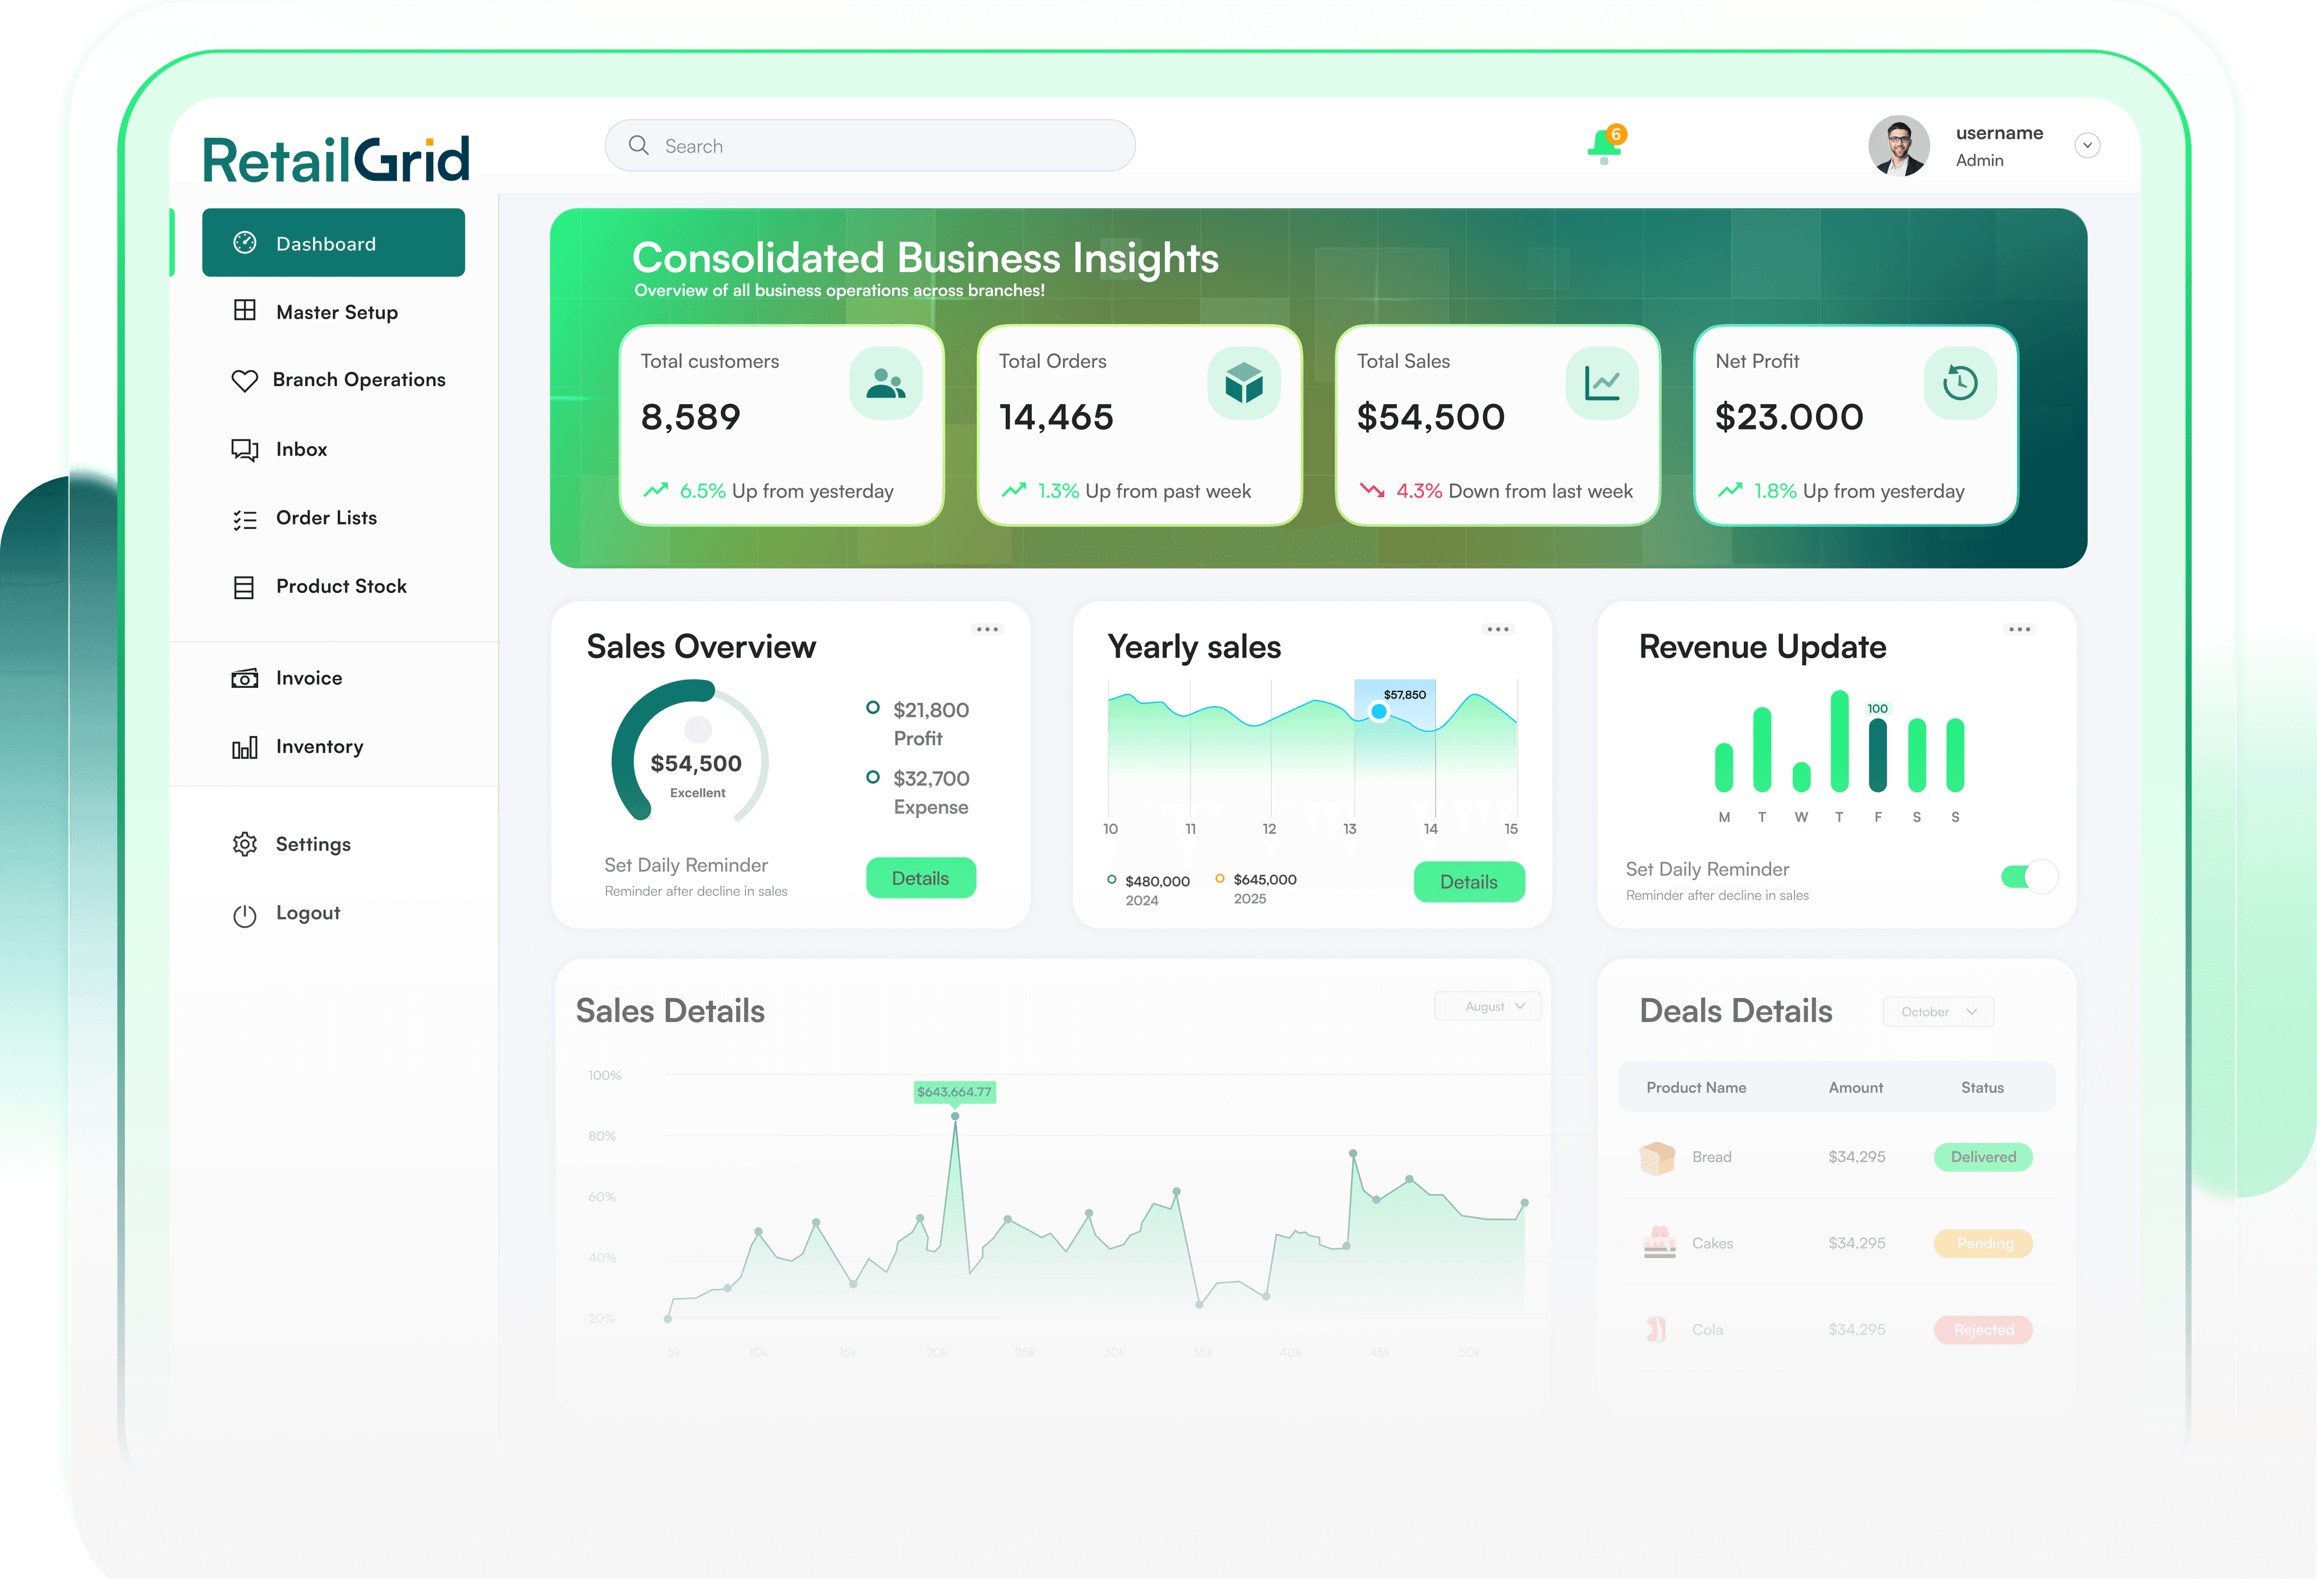Click Details button in Yearly sales
The height and width of the screenshot is (1579, 2317).
(x=1469, y=882)
